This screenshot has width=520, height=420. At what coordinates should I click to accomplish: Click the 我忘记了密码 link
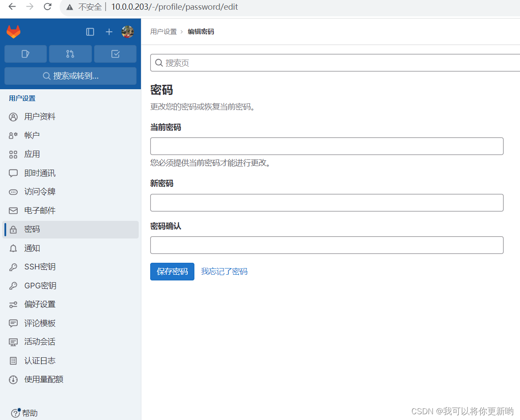(224, 271)
